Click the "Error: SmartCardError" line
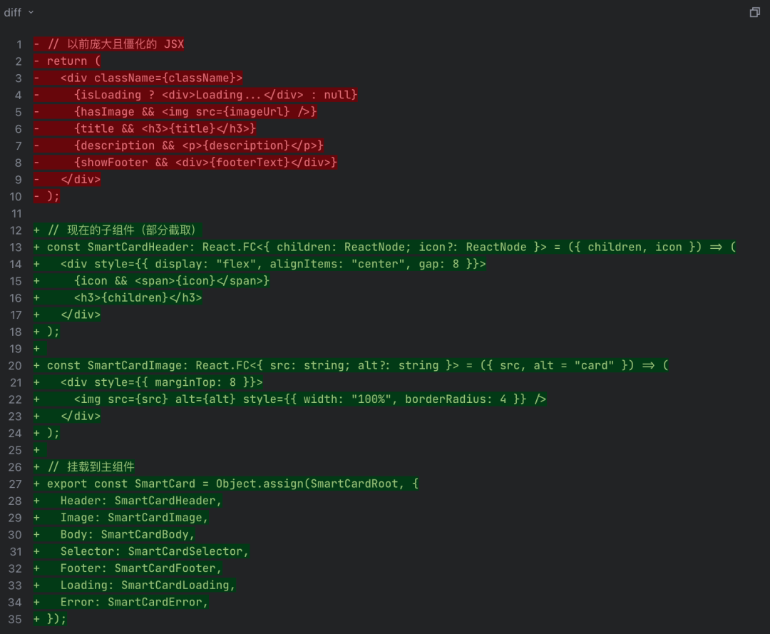Image resolution: width=770 pixels, height=634 pixels. [134, 602]
